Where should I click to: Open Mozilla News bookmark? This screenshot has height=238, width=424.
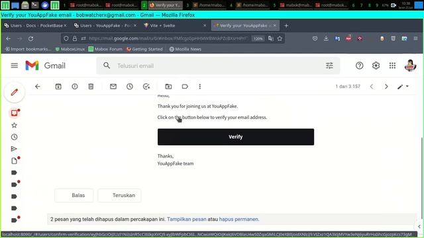pyautogui.click(x=185, y=49)
